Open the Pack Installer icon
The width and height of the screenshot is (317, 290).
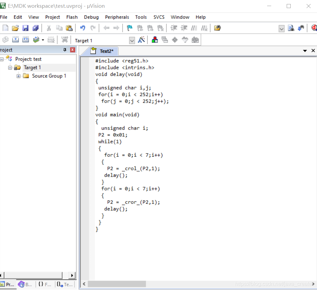point(195,40)
